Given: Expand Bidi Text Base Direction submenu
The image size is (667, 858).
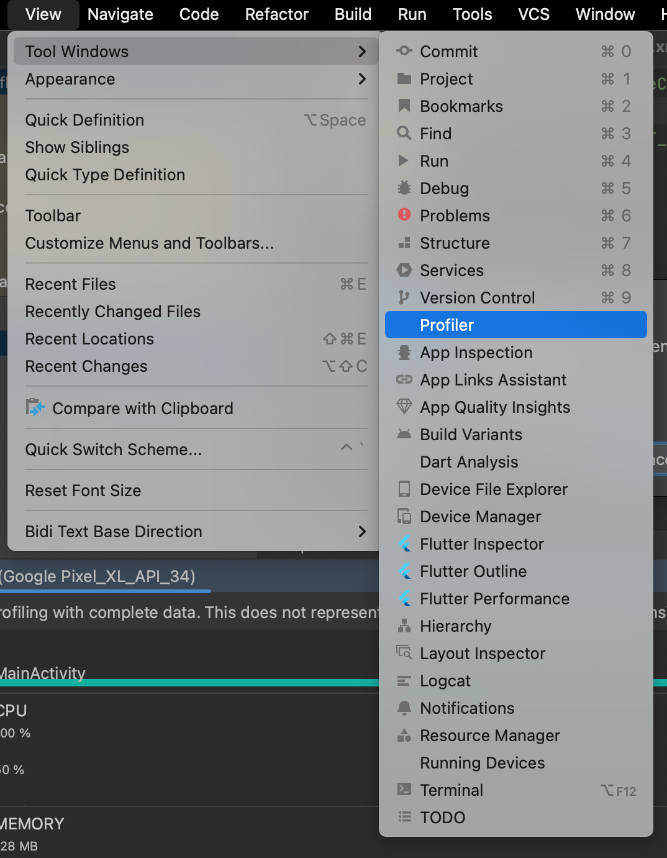Looking at the screenshot, I should click(362, 532).
